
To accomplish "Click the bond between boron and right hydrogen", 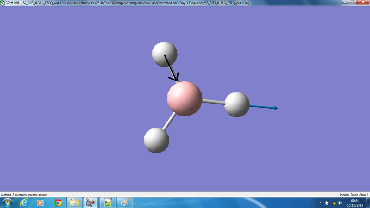I will pyautogui.click(x=213, y=102).
